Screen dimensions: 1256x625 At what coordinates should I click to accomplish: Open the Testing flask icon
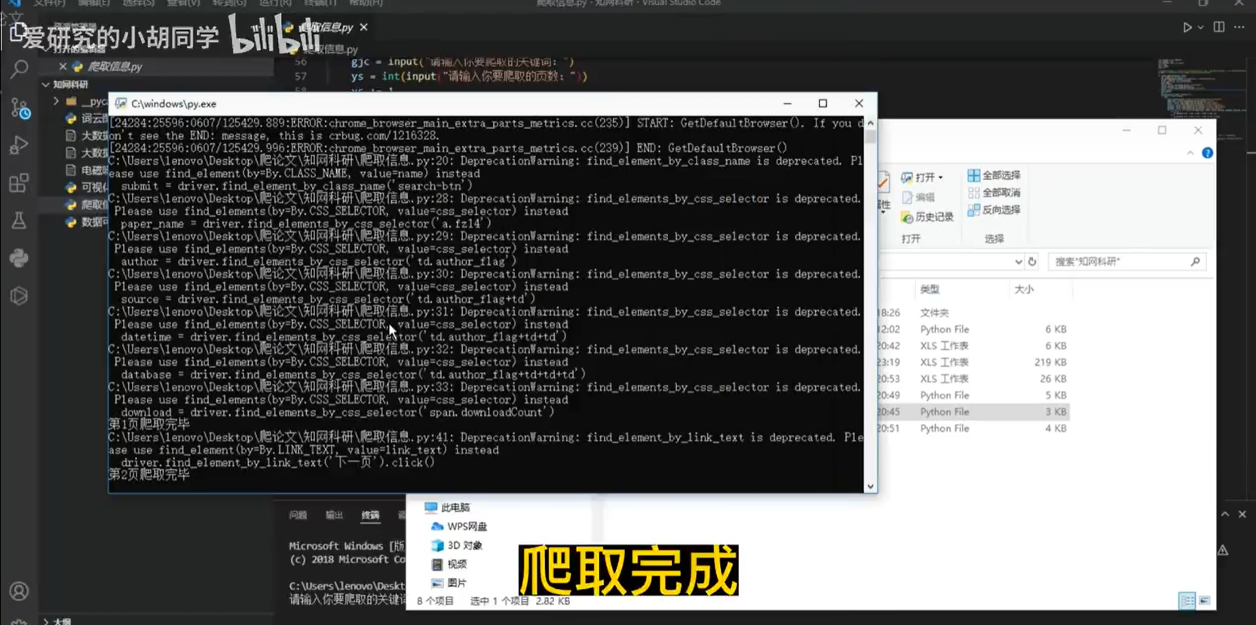click(19, 221)
